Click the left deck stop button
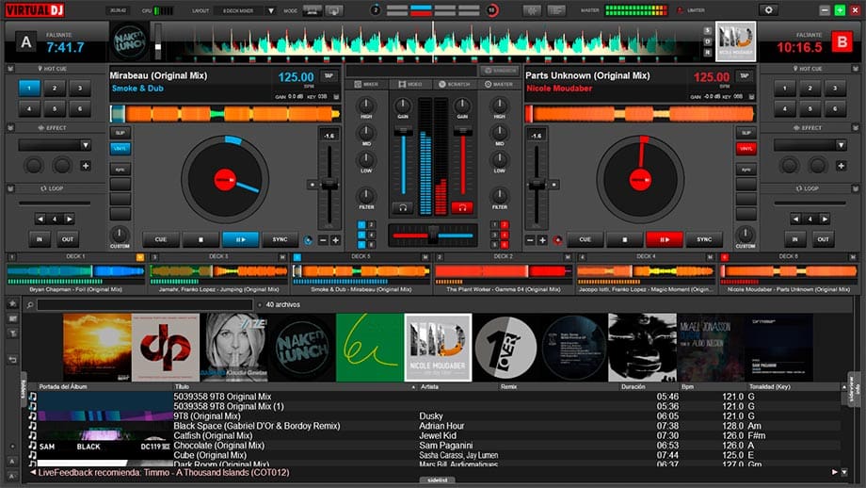 (200, 239)
